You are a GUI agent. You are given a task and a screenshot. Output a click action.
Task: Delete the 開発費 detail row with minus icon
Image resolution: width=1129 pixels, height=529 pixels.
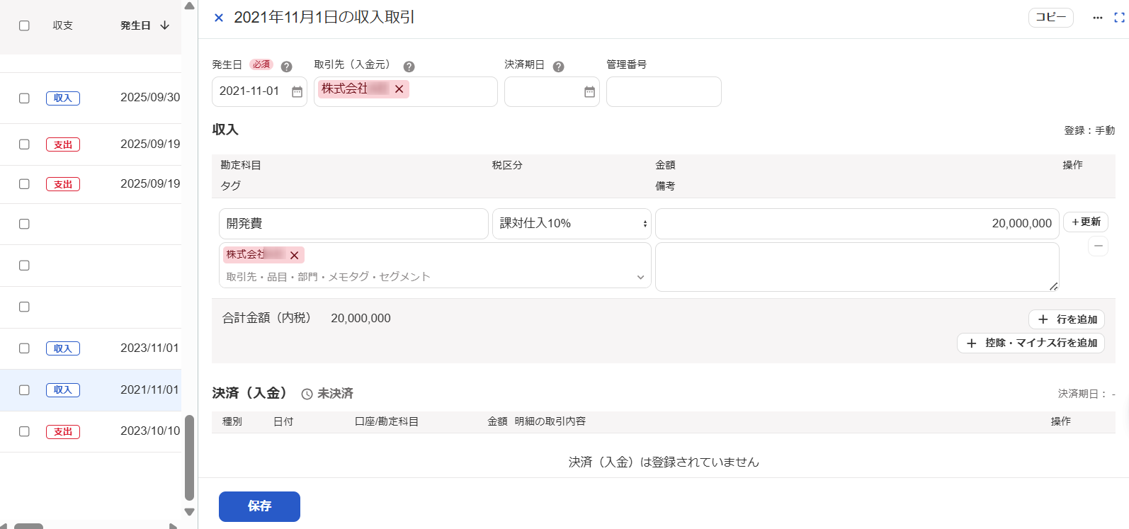click(x=1098, y=246)
